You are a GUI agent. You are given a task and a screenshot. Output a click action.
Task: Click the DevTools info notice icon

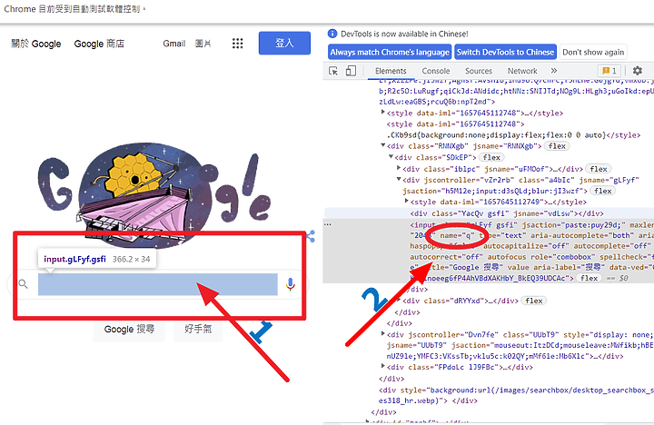332,34
